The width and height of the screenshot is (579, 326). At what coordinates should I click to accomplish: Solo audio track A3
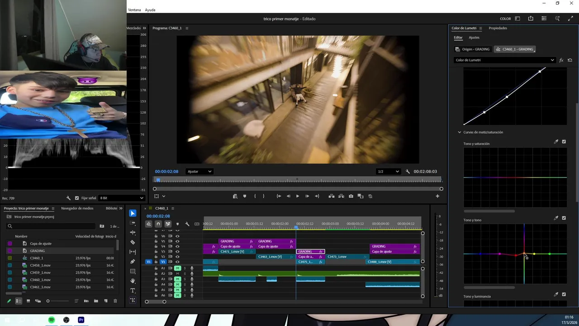(185, 279)
